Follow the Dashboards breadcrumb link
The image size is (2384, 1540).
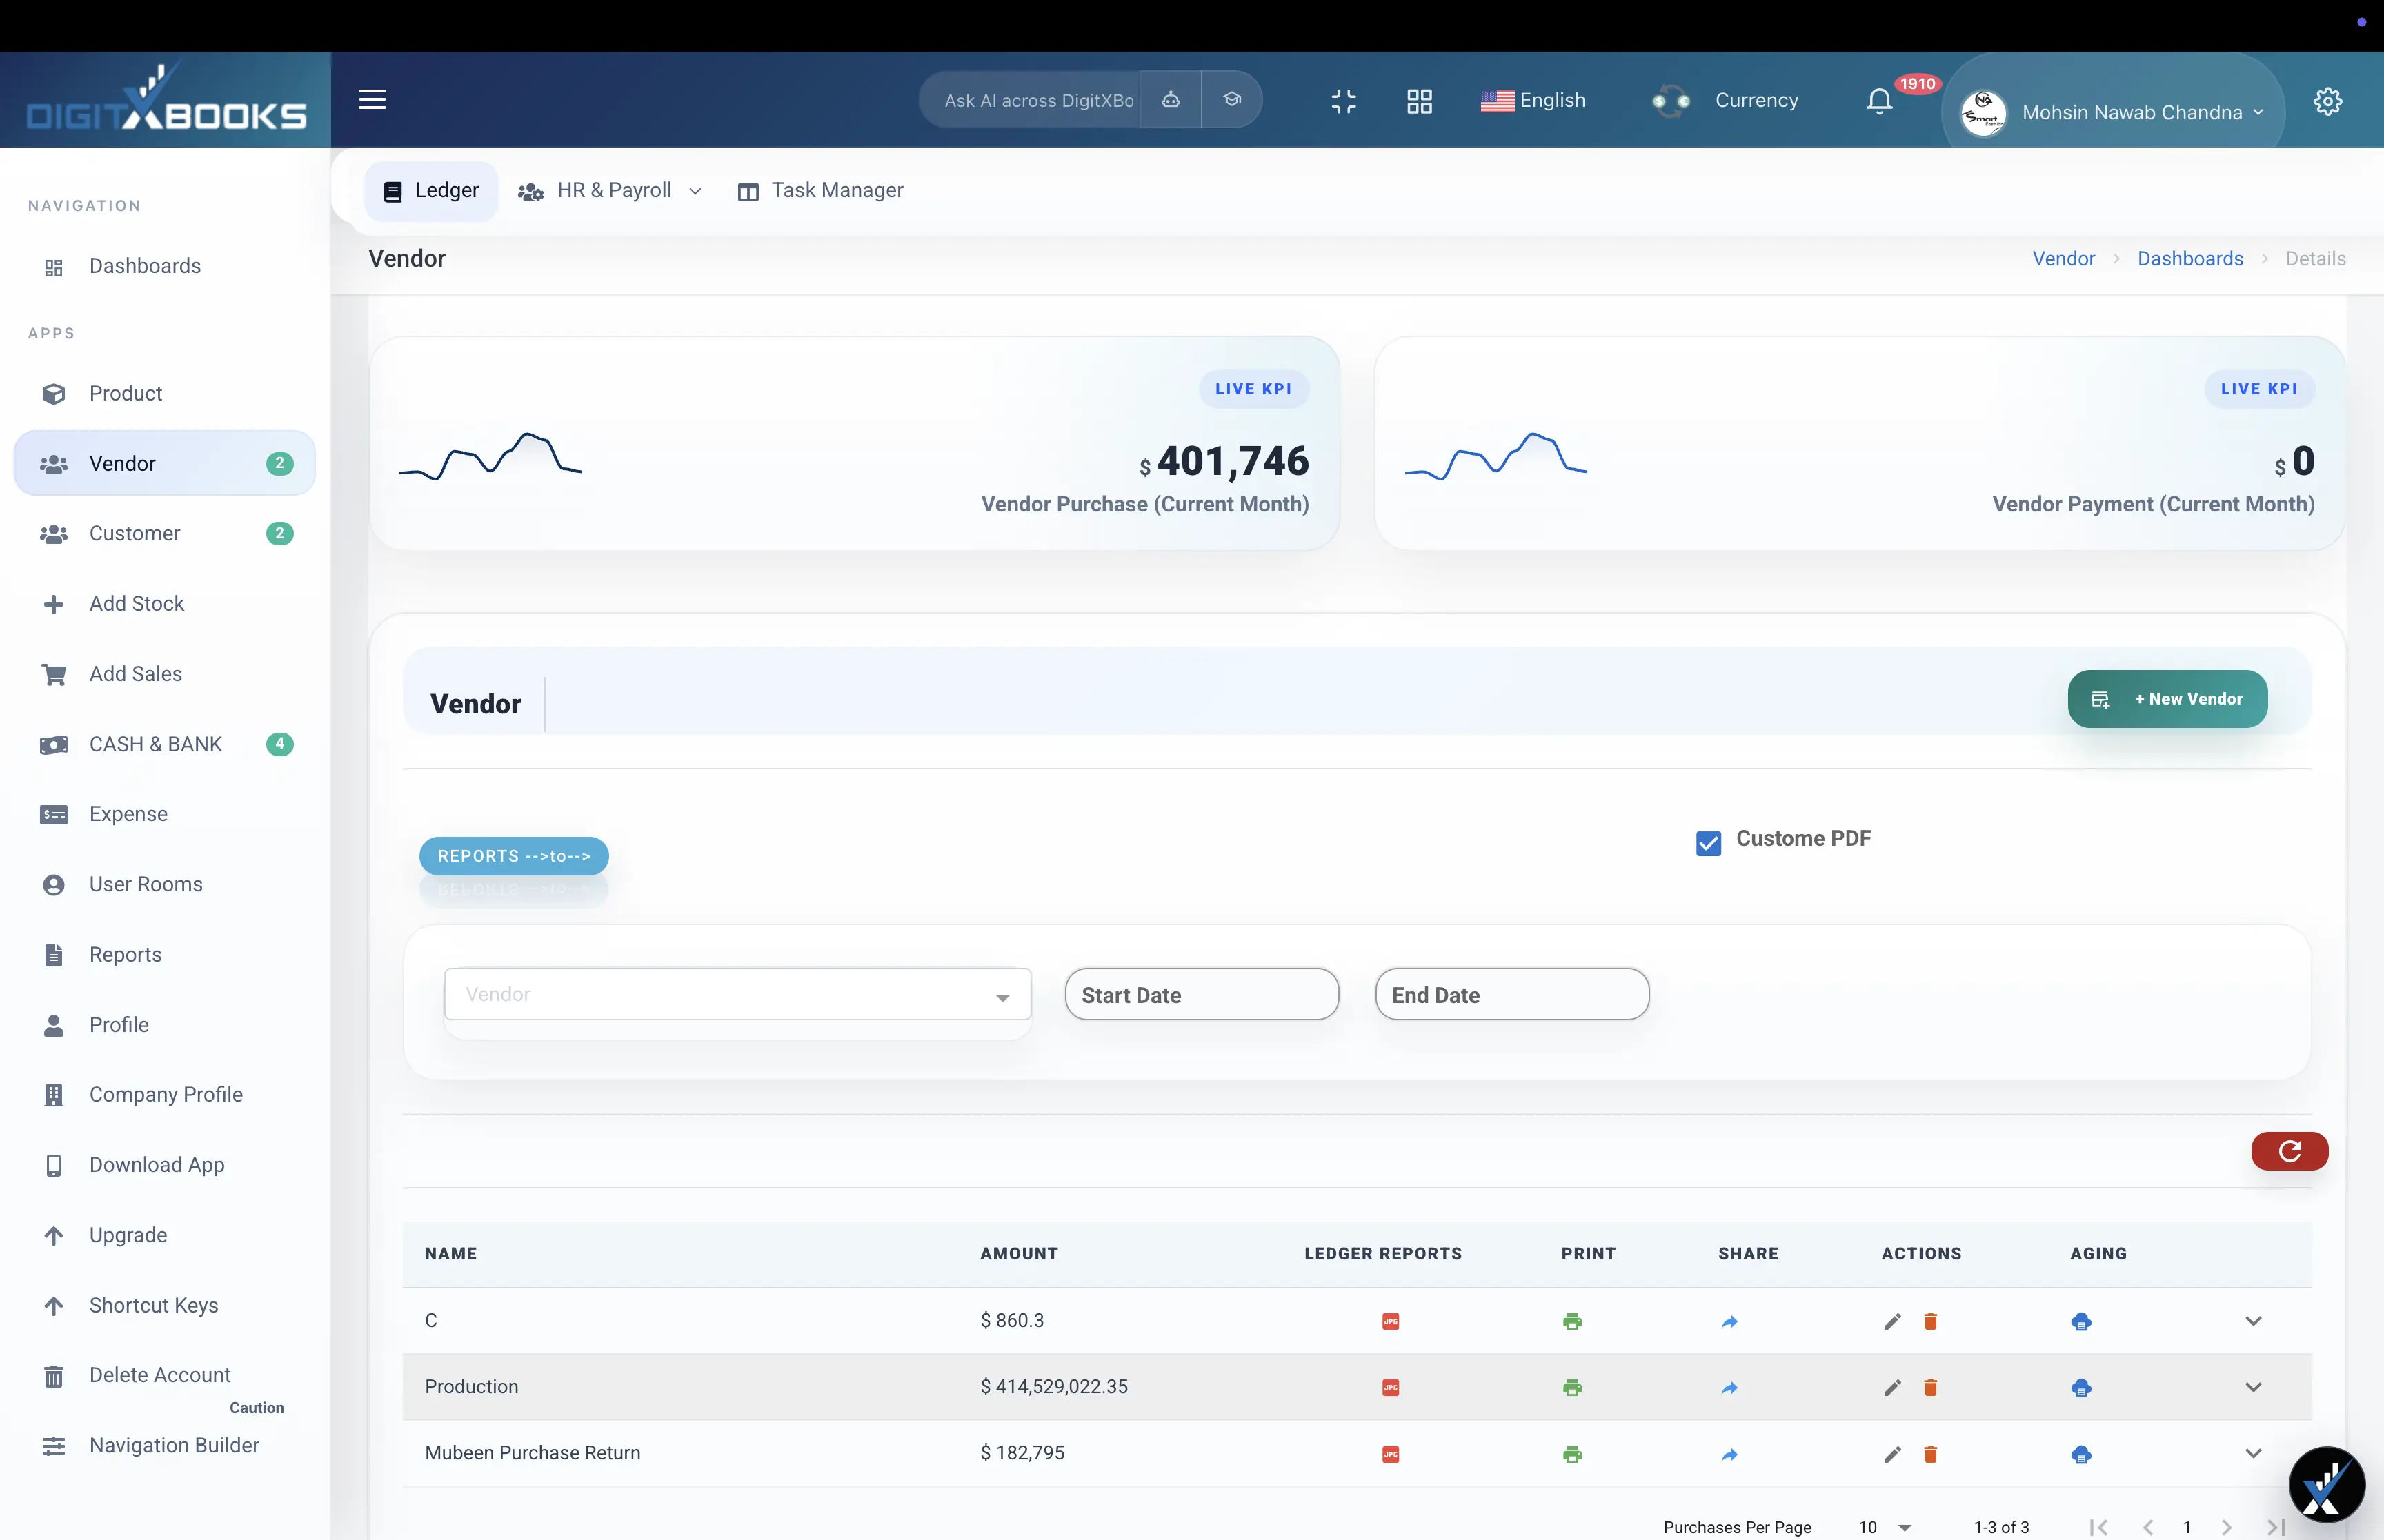pos(2189,258)
